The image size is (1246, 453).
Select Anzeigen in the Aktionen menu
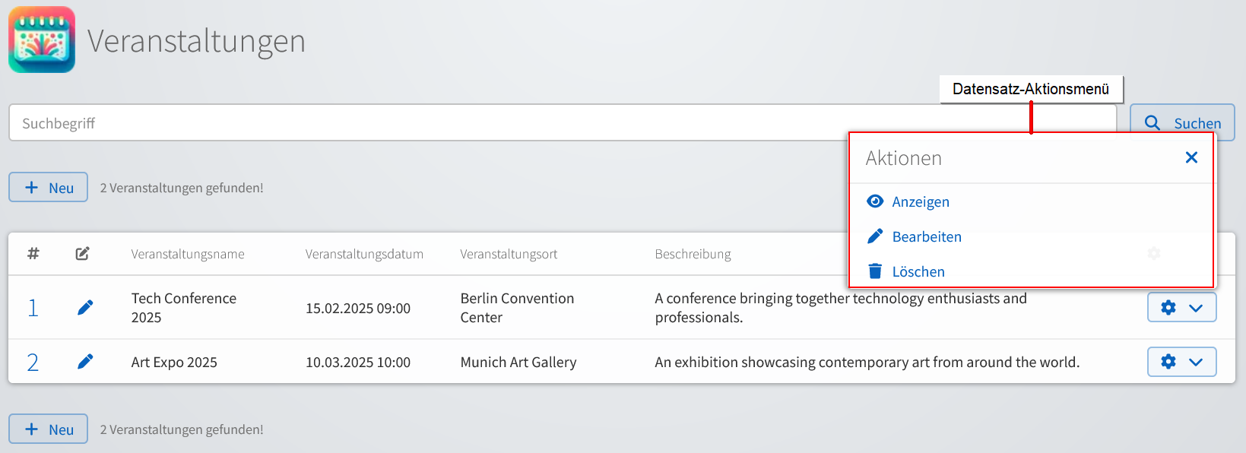coord(921,201)
